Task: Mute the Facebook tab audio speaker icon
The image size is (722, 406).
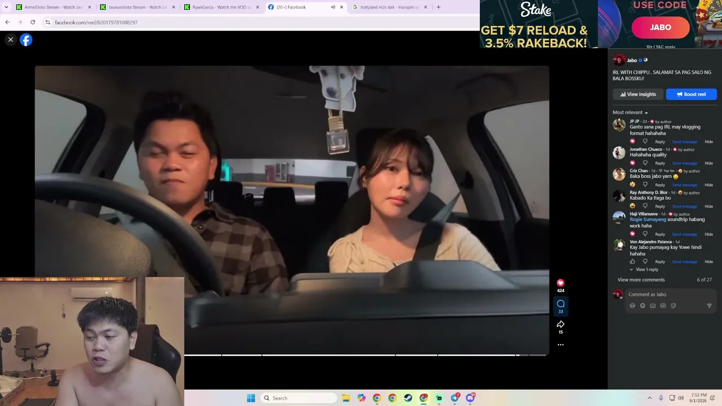Action: click(333, 7)
